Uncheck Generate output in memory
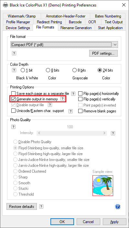Viewport: 129px width, 228px height. pos(13,99)
